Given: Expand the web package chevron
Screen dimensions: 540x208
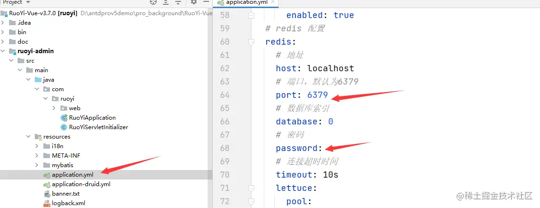Looking at the screenshot, I should (x=54, y=108).
